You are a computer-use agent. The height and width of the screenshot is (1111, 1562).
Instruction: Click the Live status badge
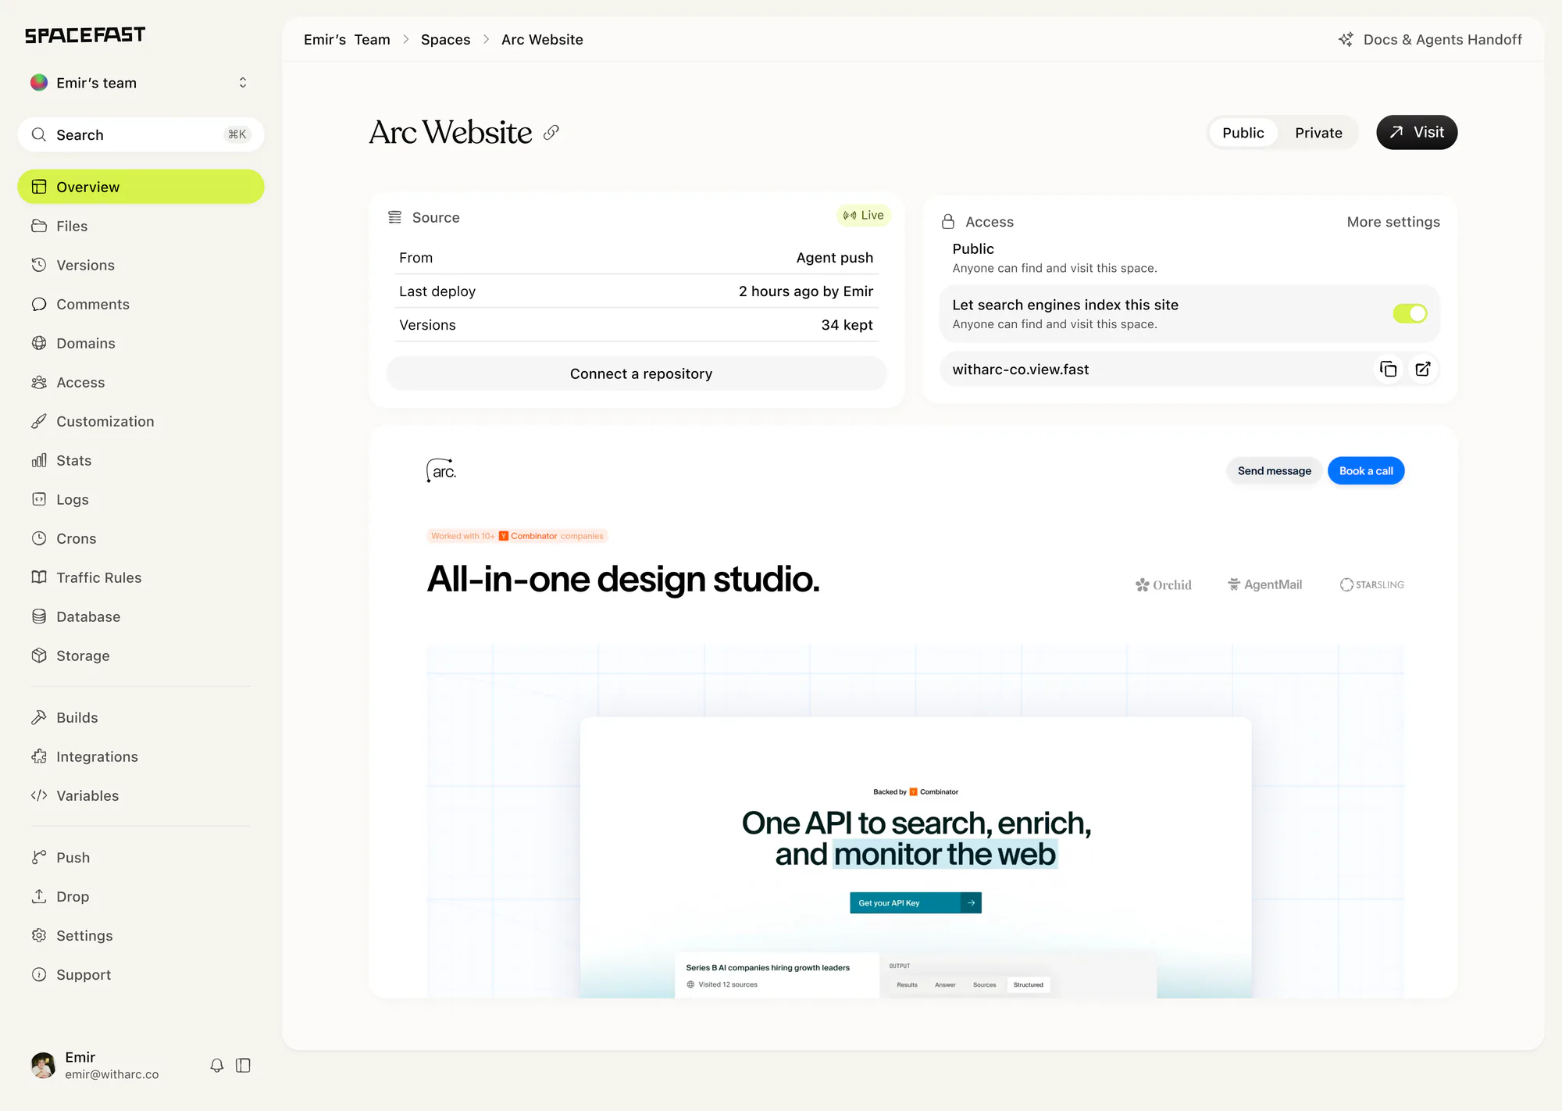click(864, 215)
